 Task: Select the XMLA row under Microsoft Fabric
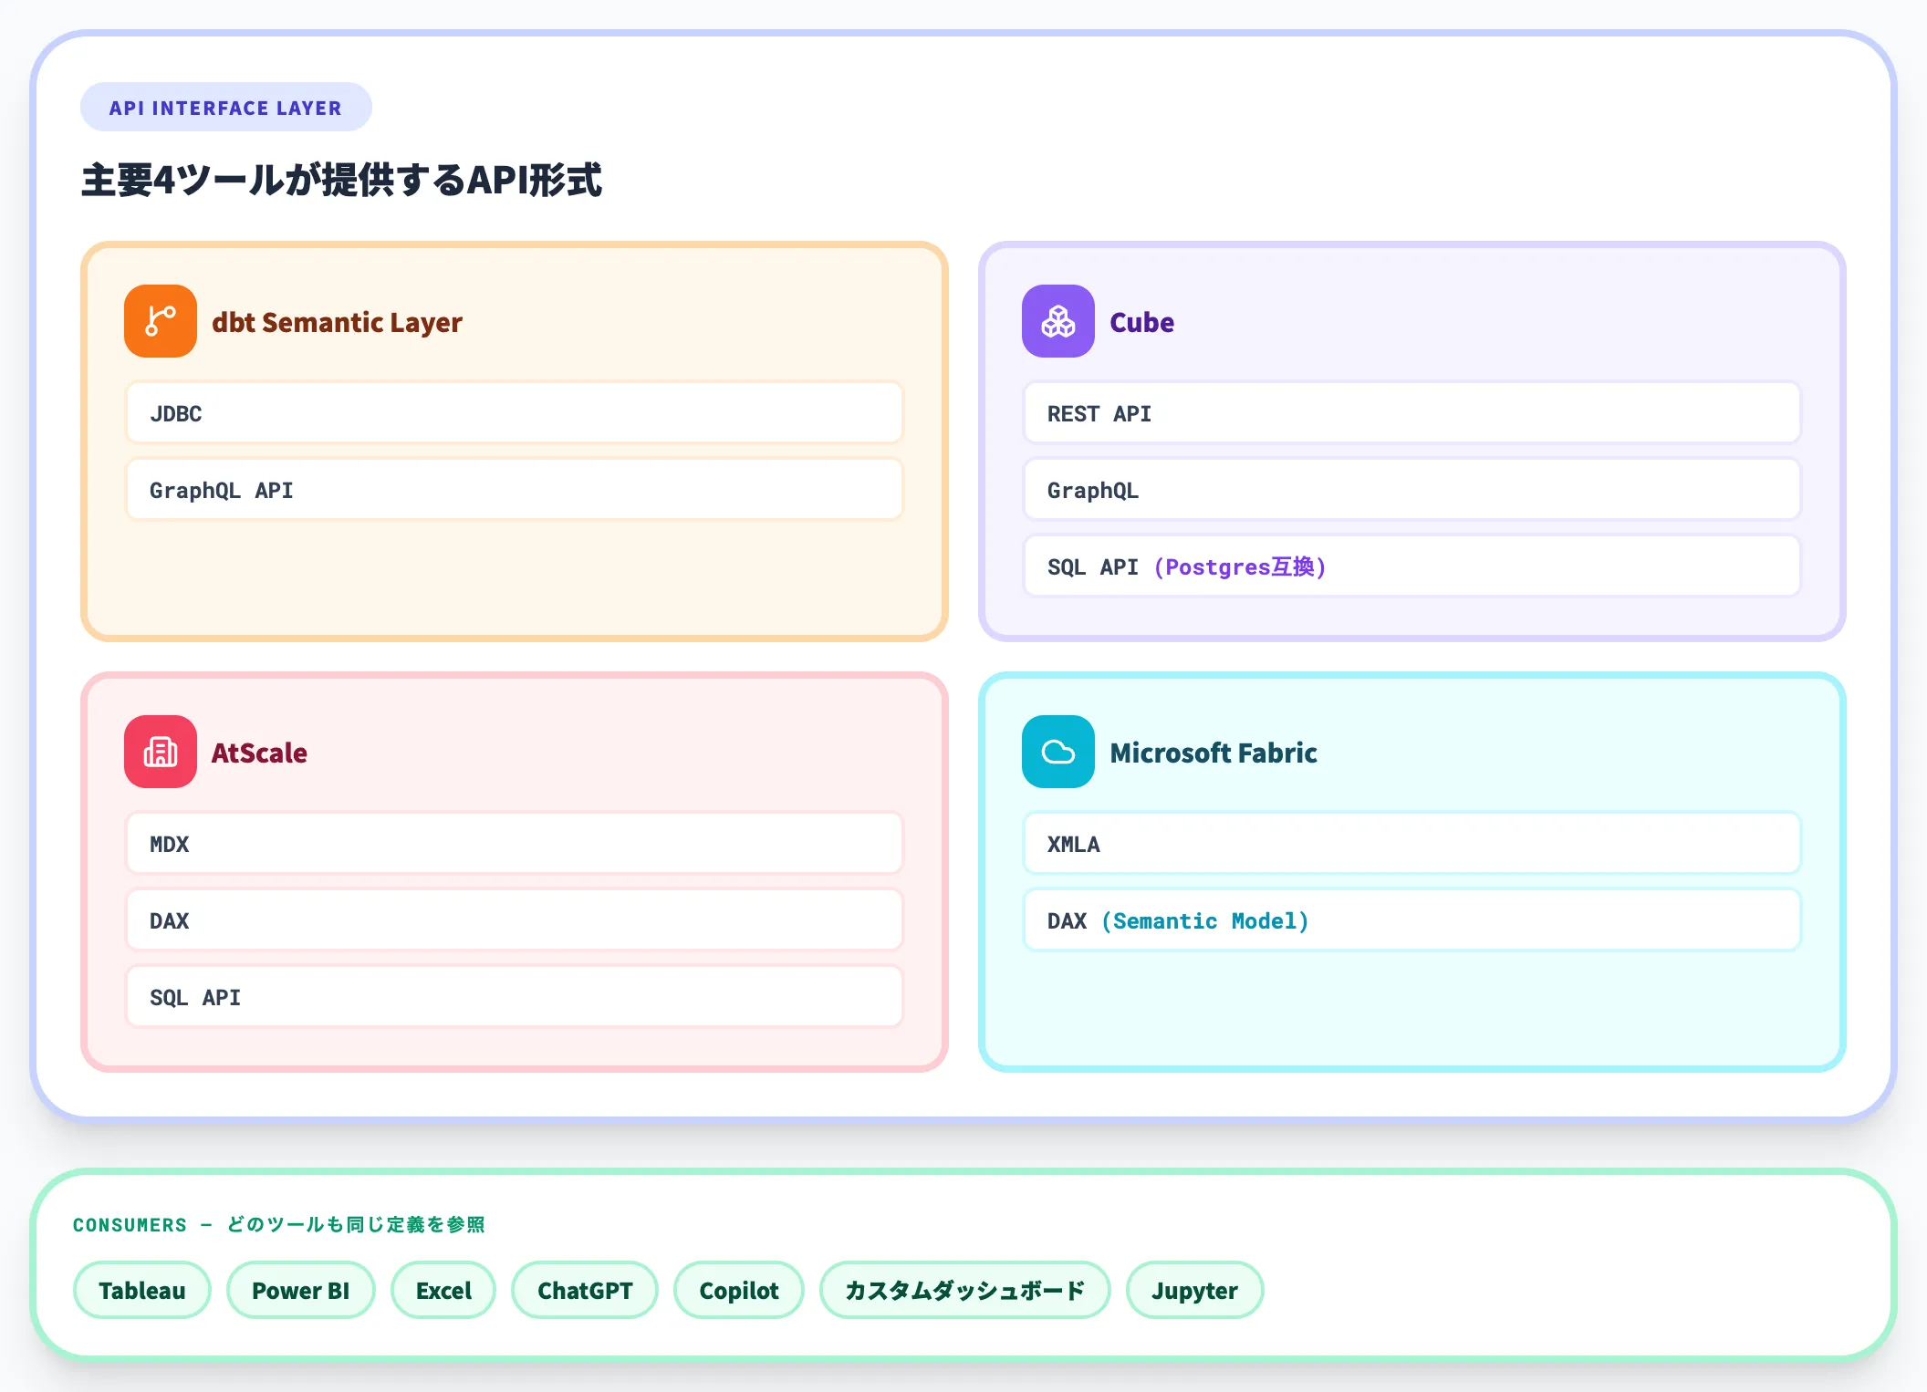click(1411, 844)
